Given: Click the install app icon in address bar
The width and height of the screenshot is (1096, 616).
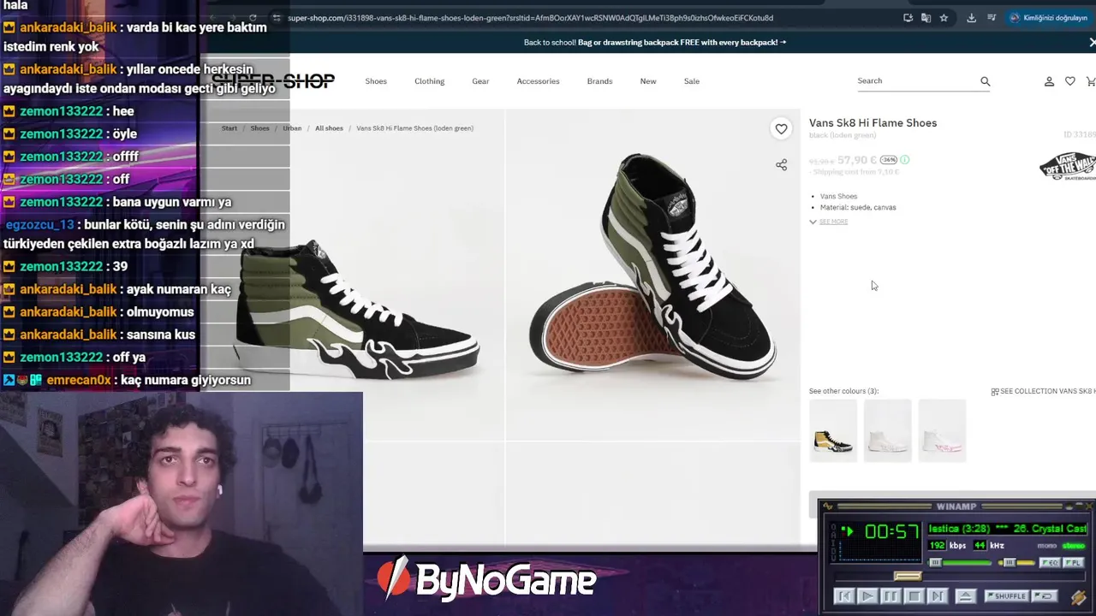Looking at the screenshot, I should pyautogui.click(x=908, y=17).
